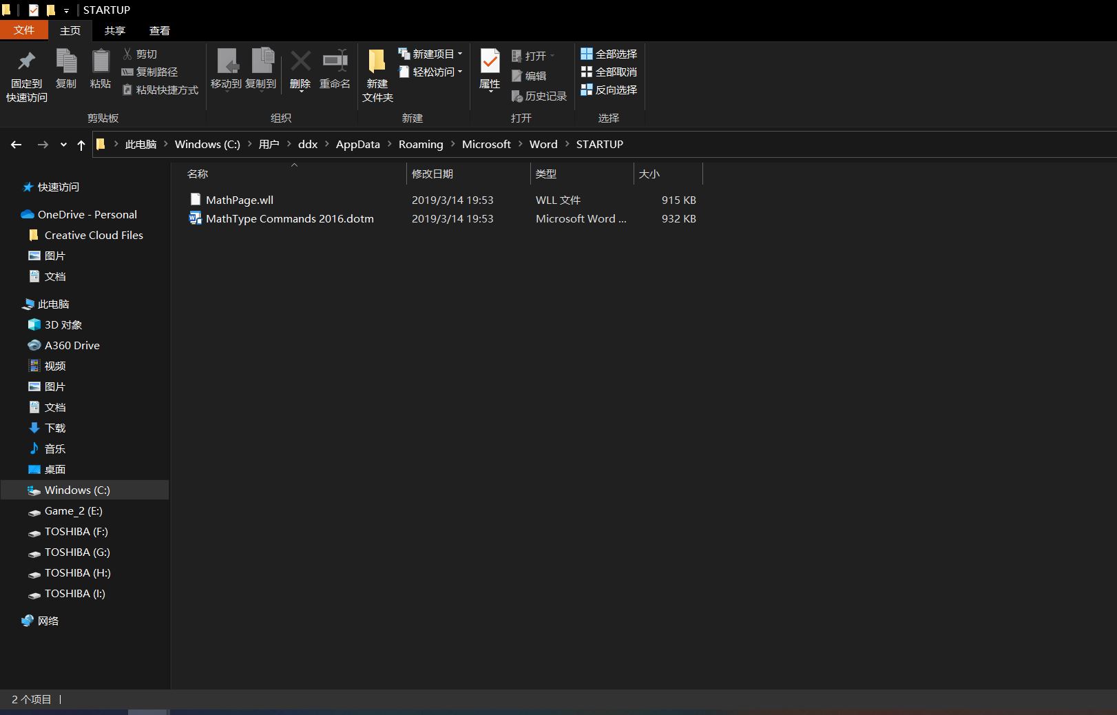The image size is (1117, 715).
Task: Click Edit (编辑) in the ribbon
Action: click(x=529, y=76)
